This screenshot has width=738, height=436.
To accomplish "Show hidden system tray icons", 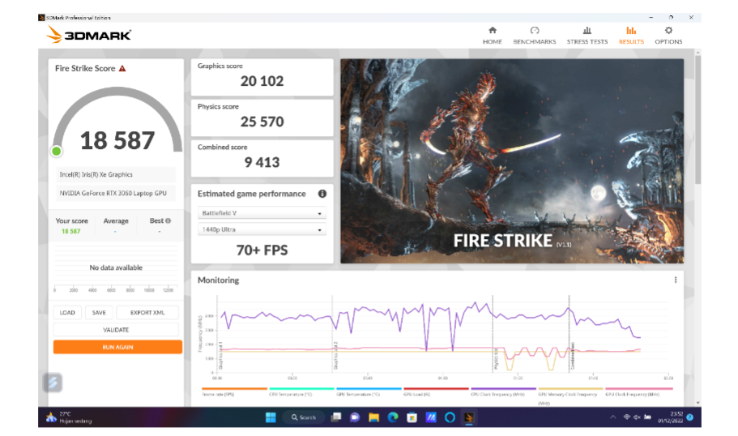I will (x=612, y=417).
